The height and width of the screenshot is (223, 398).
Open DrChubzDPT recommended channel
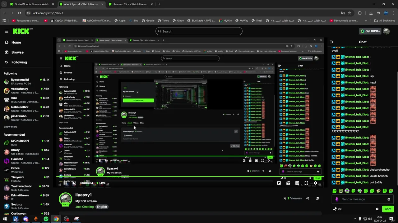coord(26,142)
